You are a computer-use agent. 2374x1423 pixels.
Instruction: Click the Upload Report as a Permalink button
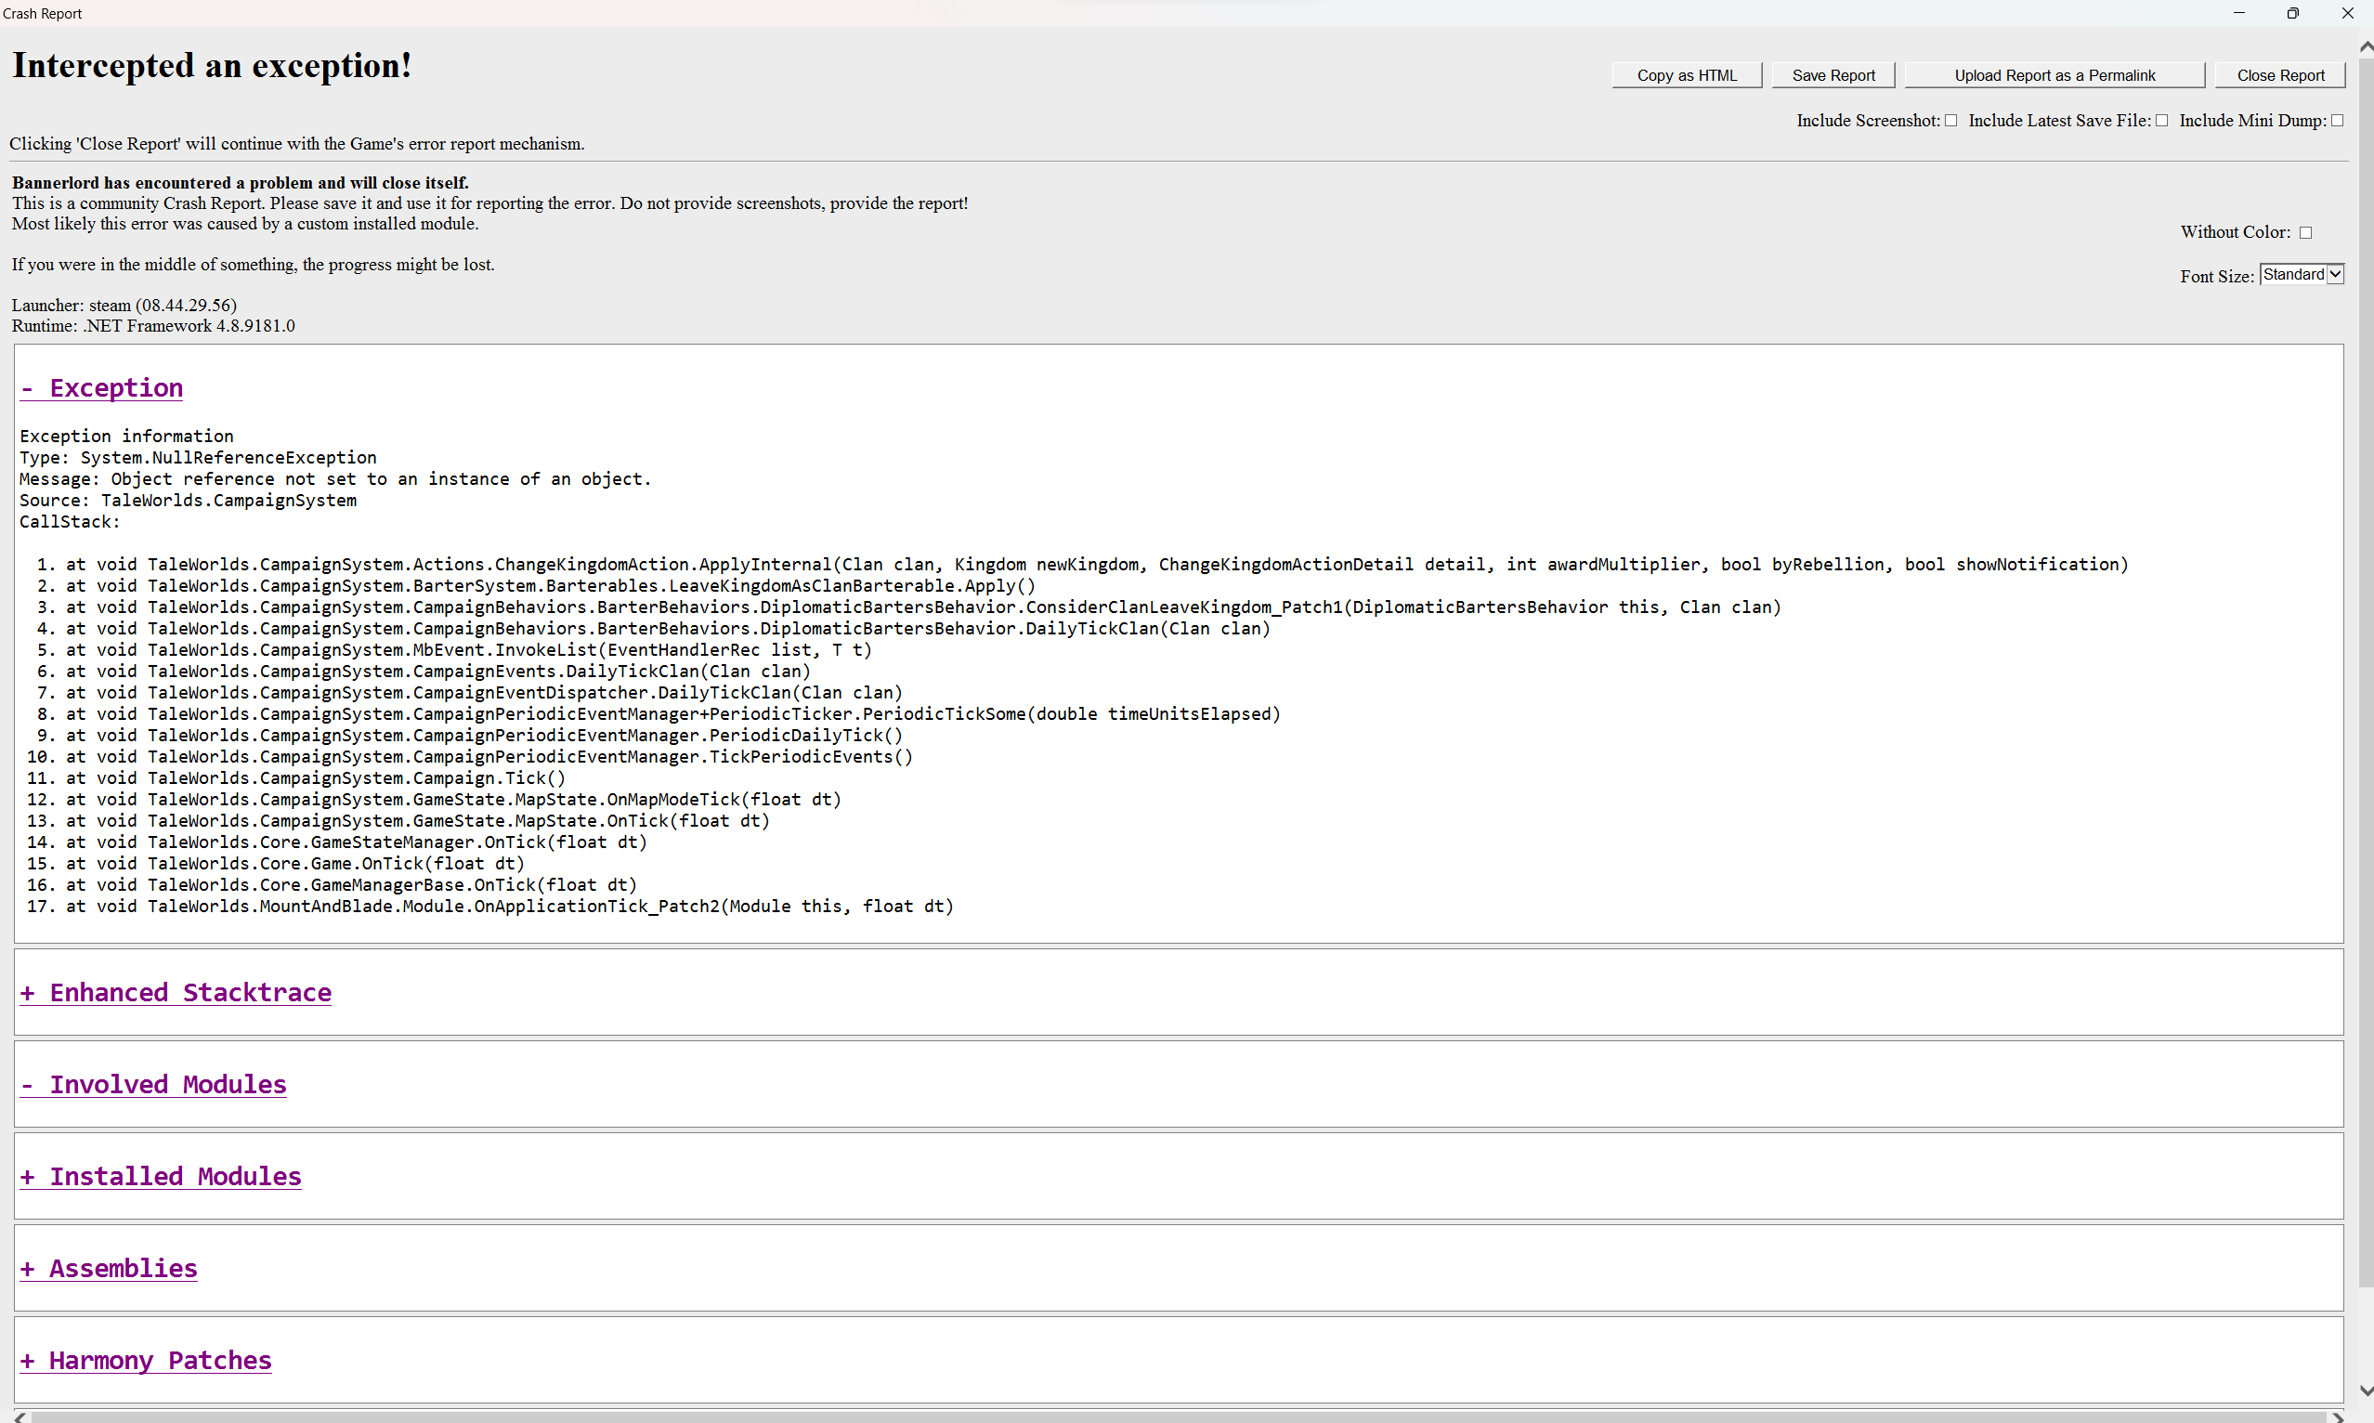coord(2054,74)
